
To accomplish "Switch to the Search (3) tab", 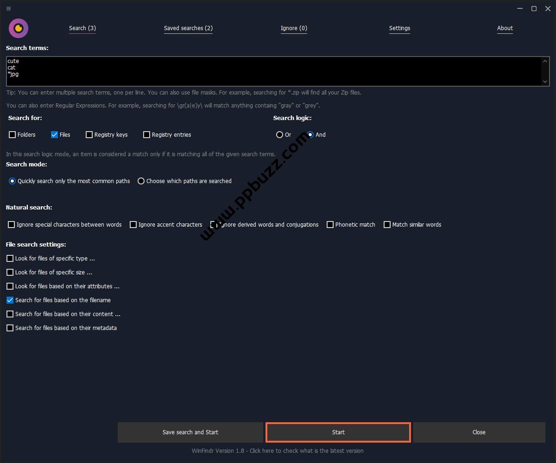I will click(x=82, y=28).
